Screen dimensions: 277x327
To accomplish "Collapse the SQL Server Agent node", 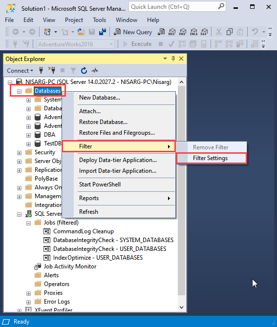I will (19, 214).
